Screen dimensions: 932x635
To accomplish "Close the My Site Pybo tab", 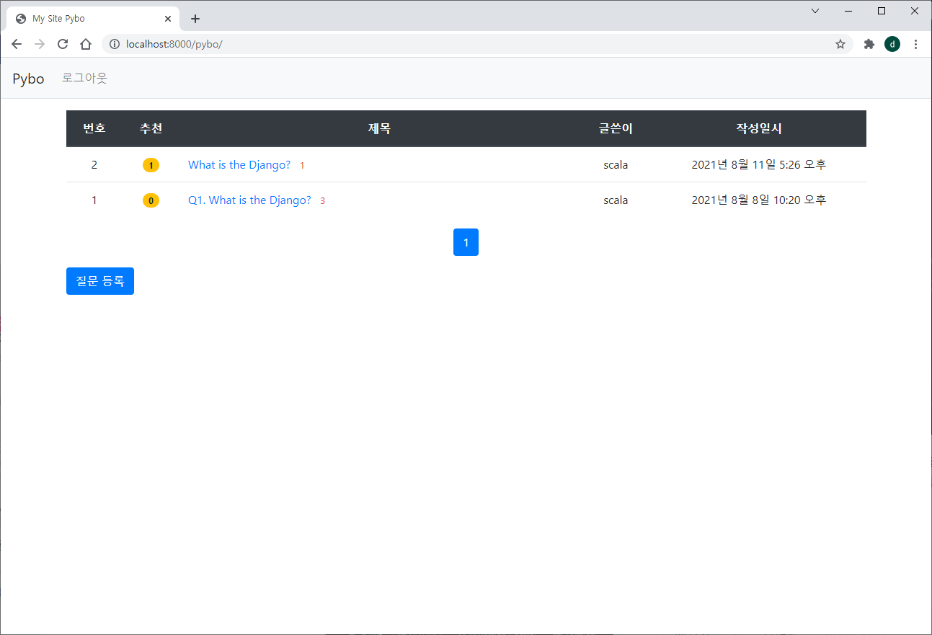I will [x=168, y=19].
